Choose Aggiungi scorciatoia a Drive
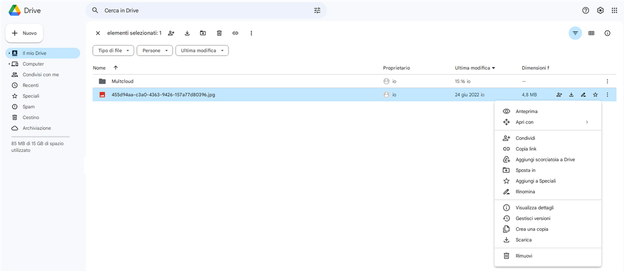 548,160
